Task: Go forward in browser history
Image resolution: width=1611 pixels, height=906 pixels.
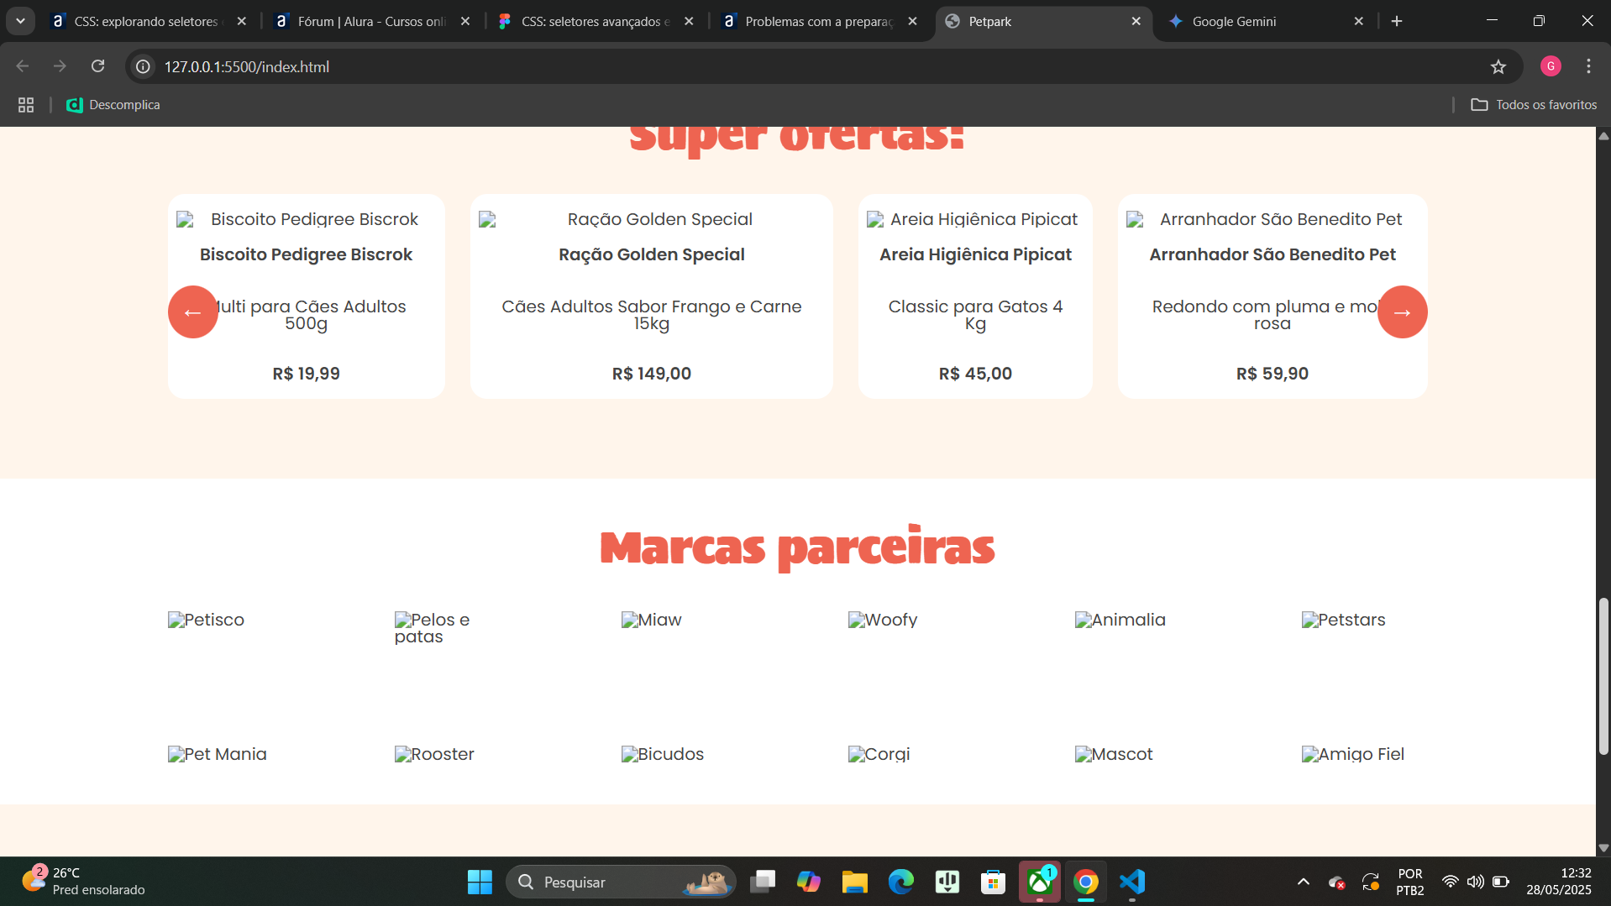Action: (60, 66)
